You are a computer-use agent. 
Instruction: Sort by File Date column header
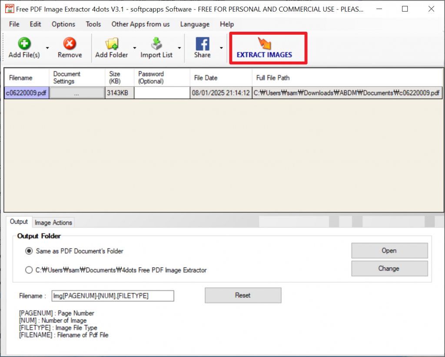221,78
